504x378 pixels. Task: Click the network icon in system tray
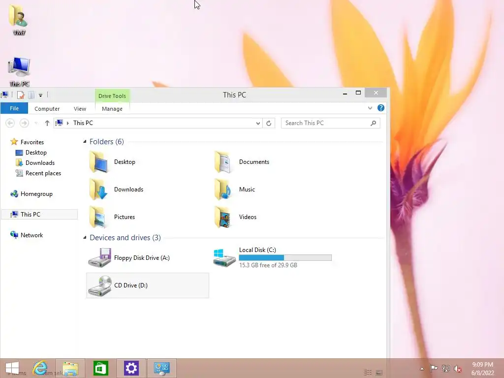(446, 368)
